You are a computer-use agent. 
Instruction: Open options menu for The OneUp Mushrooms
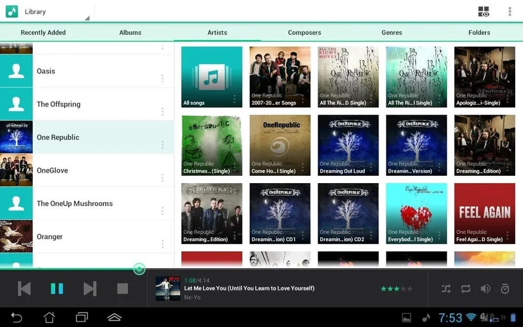[162, 211]
